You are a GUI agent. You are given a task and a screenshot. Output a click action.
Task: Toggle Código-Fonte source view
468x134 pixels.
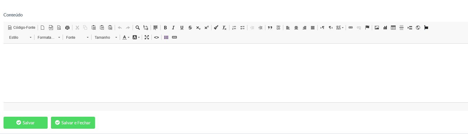pos(21,28)
